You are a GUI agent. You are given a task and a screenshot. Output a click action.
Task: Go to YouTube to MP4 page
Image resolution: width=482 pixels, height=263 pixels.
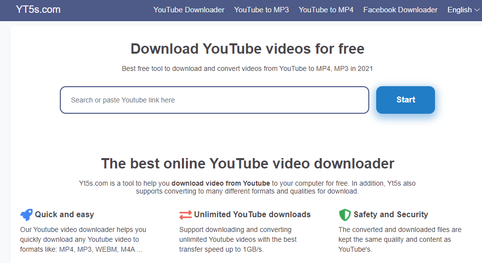326,10
